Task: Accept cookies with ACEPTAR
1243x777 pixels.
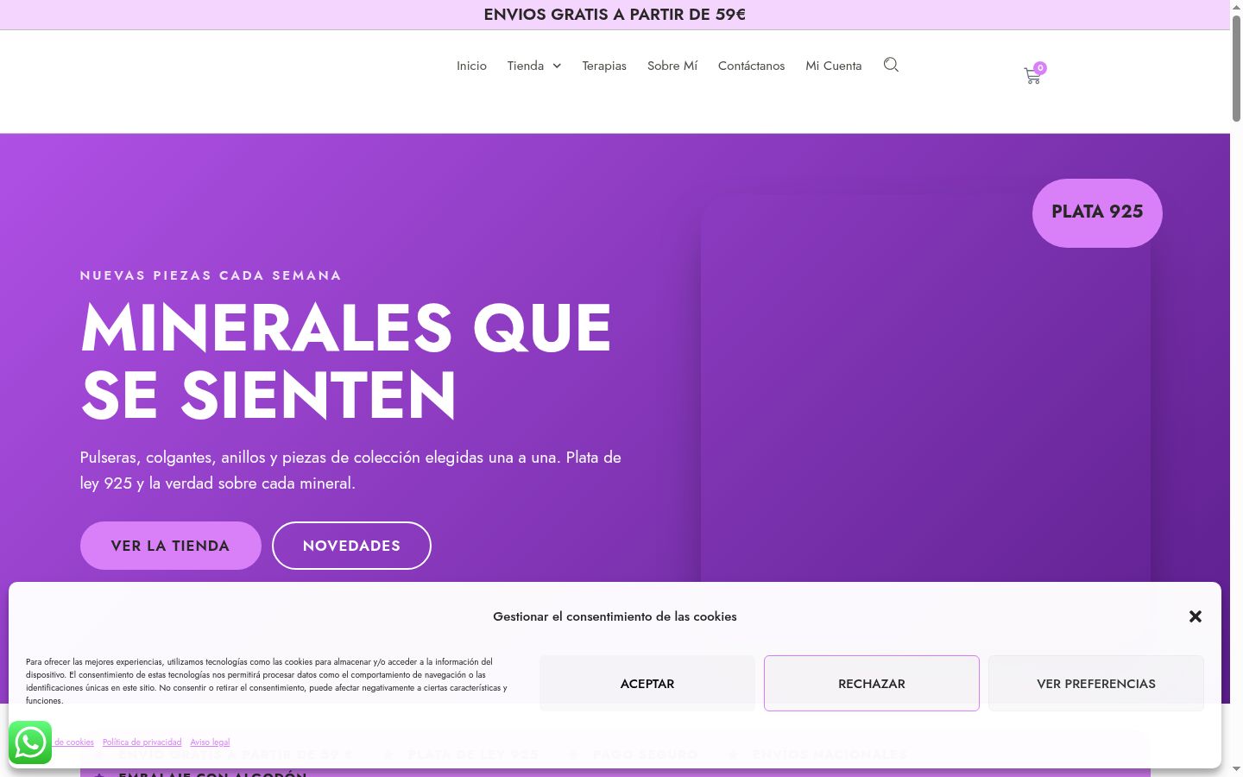Action: [x=647, y=684]
